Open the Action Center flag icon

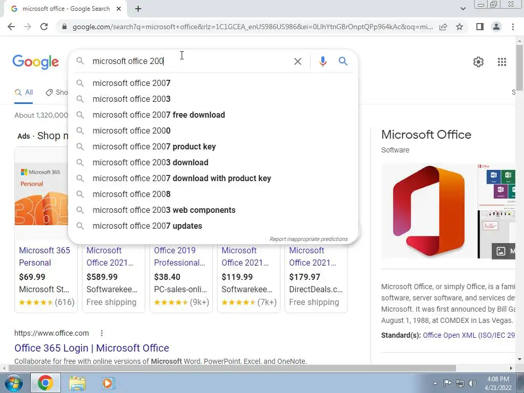coord(447,383)
